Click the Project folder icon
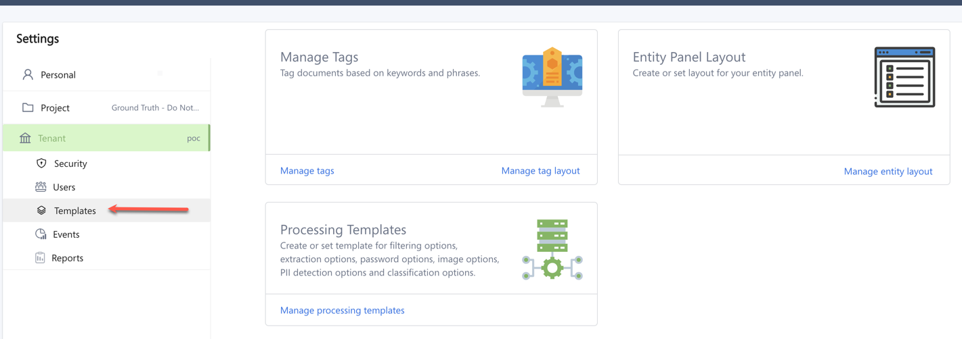 coord(28,107)
